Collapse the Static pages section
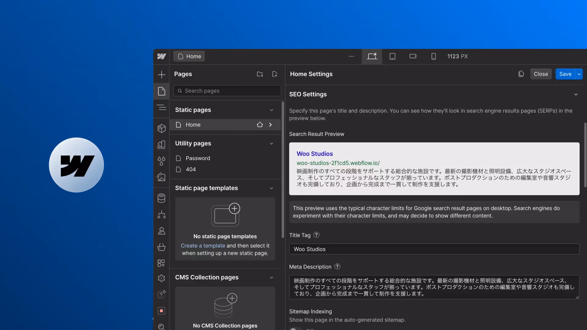Screen dimensions: 587x330 [x=271, y=110]
